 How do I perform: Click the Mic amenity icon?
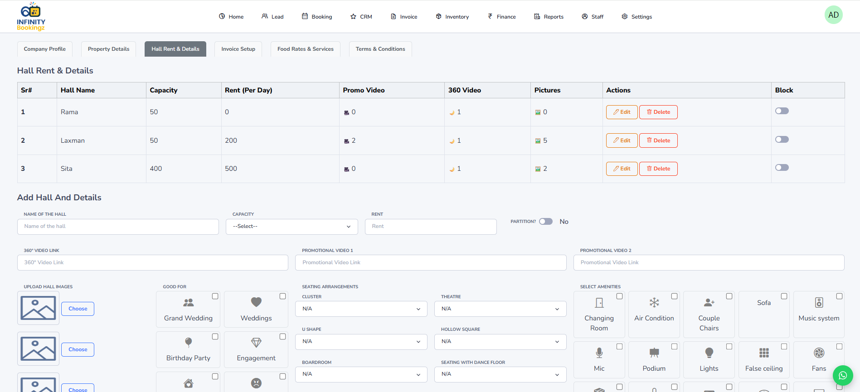[599, 353]
